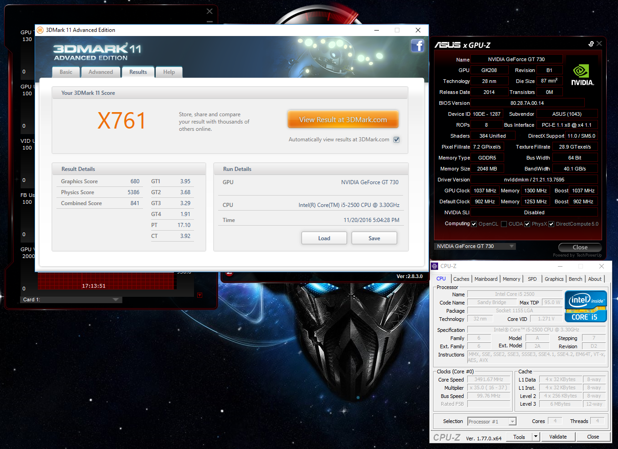Open the GPU-Z graphics card selection dropdown

(x=475, y=246)
